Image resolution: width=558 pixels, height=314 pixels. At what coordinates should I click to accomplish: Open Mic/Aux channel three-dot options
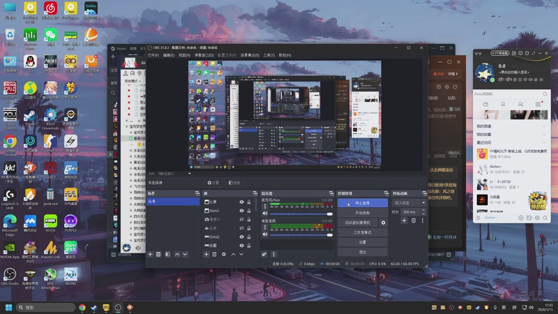[265, 206]
